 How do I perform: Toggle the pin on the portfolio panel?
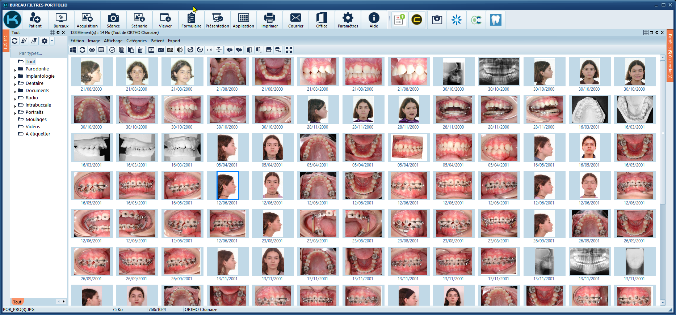pos(657,33)
